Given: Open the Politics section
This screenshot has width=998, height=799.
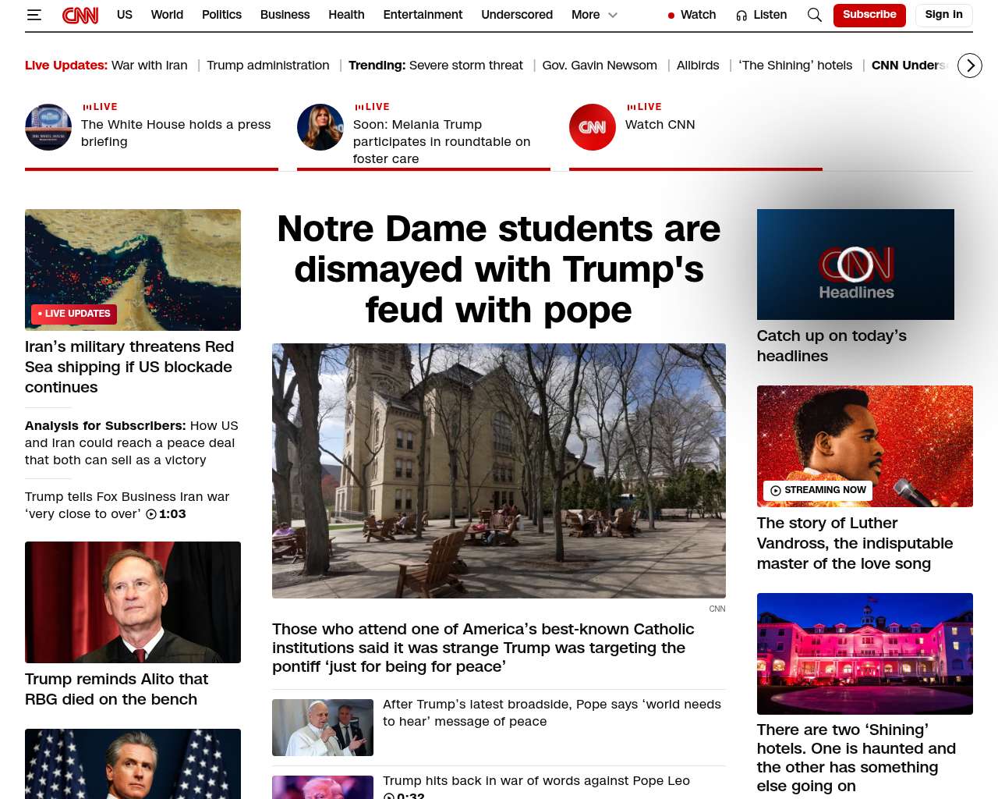Looking at the screenshot, I should point(221,15).
